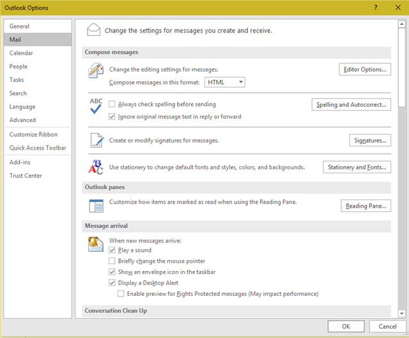The image size is (409, 338).
Task: Go to the Tasks options category
Action: click(38, 80)
